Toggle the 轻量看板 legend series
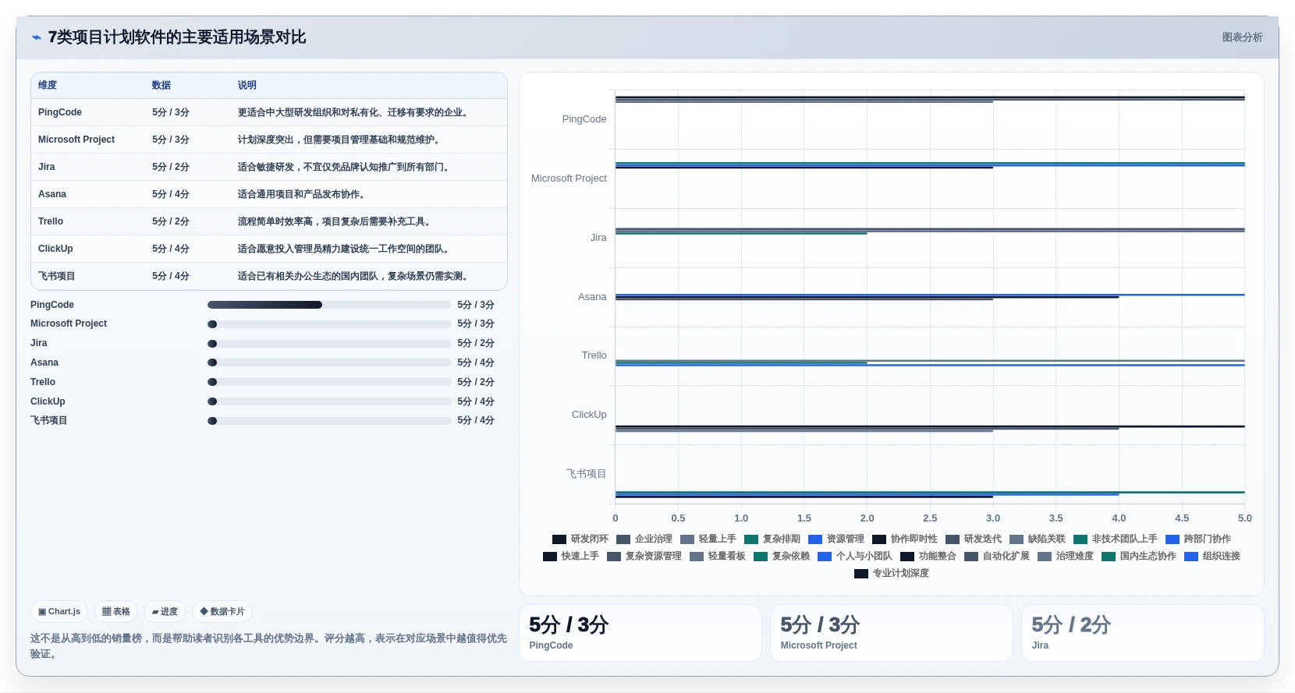Screen dimensions: 1295x693 pyautogui.click(x=718, y=557)
